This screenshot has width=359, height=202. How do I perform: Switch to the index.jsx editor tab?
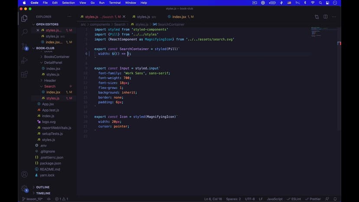tap(179, 17)
